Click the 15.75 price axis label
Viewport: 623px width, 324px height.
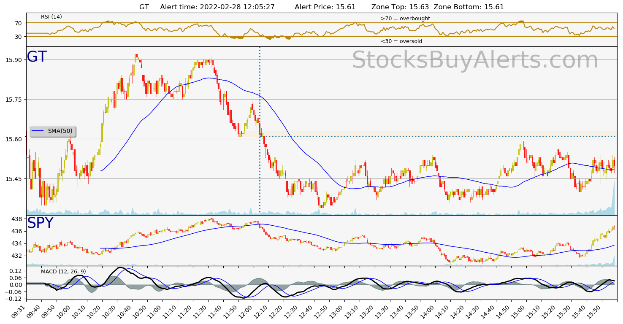[x=13, y=100]
